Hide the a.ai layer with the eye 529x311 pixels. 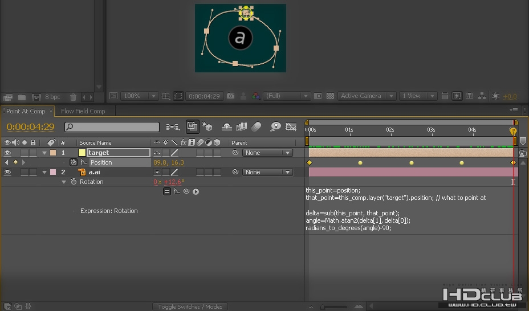(7, 172)
